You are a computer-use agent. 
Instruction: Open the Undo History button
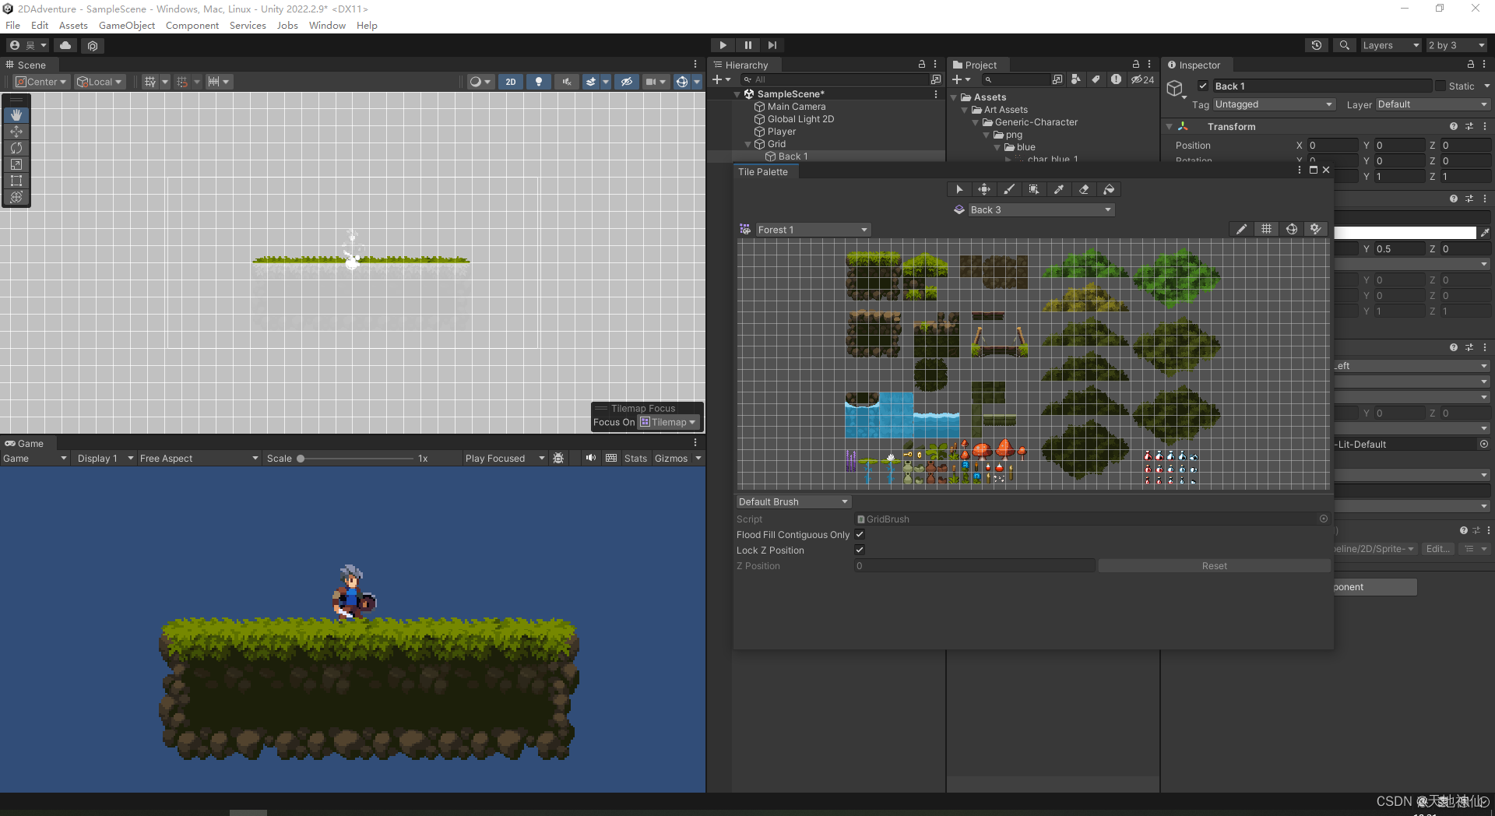pyautogui.click(x=1317, y=45)
